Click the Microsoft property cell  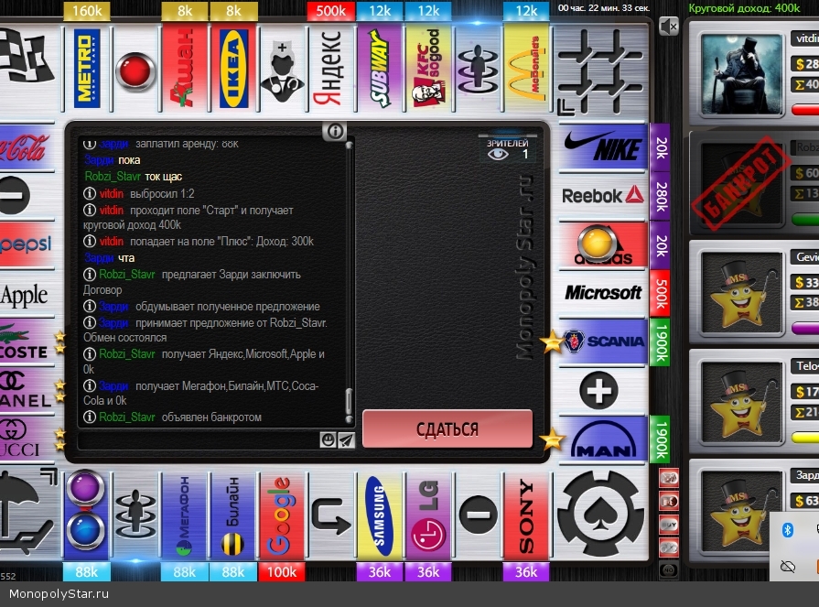pyautogui.click(x=603, y=293)
